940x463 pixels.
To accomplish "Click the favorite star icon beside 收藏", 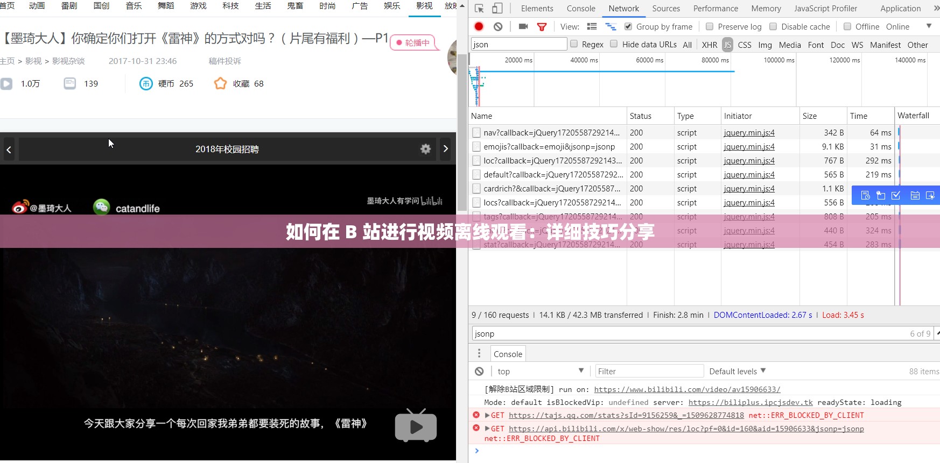I will pos(220,83).
